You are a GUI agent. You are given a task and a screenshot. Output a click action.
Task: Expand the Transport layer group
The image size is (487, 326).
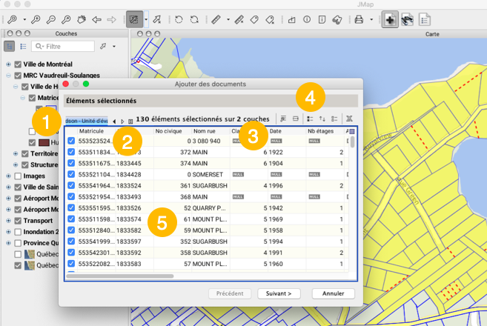click(8, 221)
